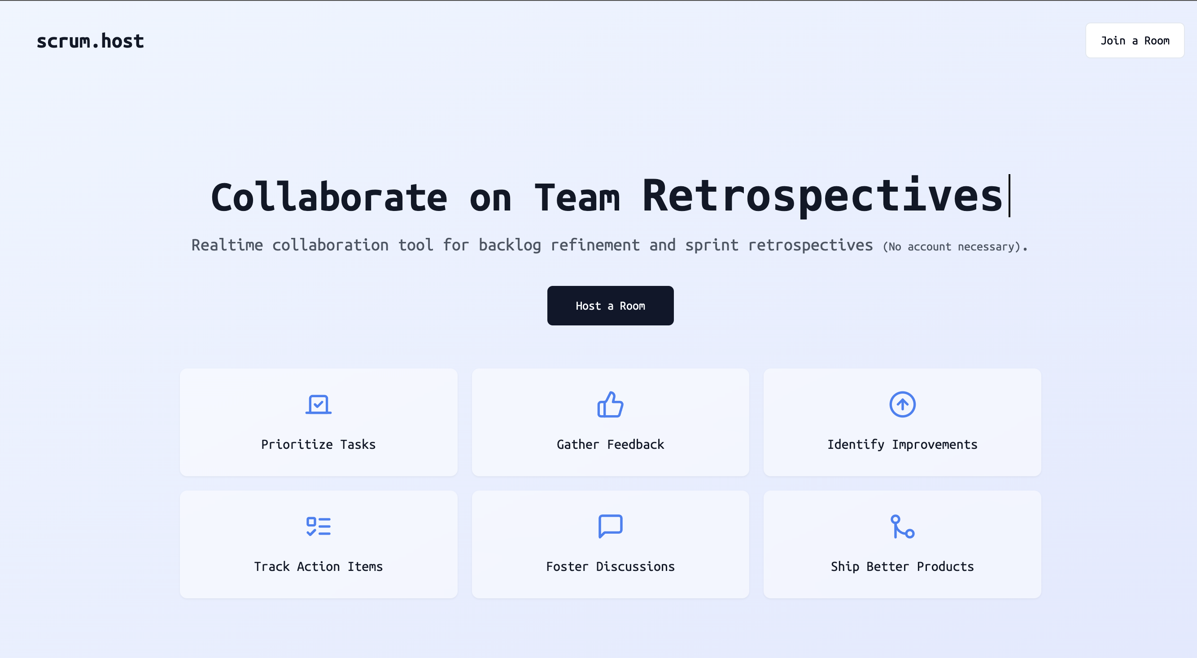Click the merge-branch Ship Better Products icon
This screenshot has height=658, width=1197.
(x=902, y=526)
